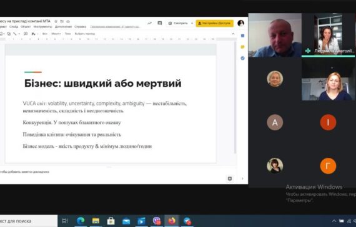The height and width of the screenshot is (227, 356).
Task: Open the comment history speech bubble icon
Action: [160, 23]
